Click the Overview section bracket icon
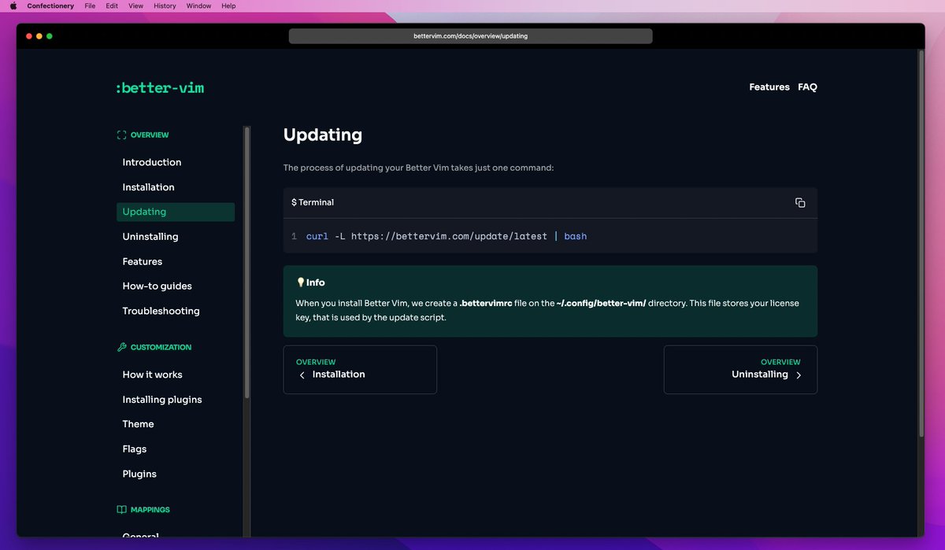 pyautogui.click(x=121, y=135)
